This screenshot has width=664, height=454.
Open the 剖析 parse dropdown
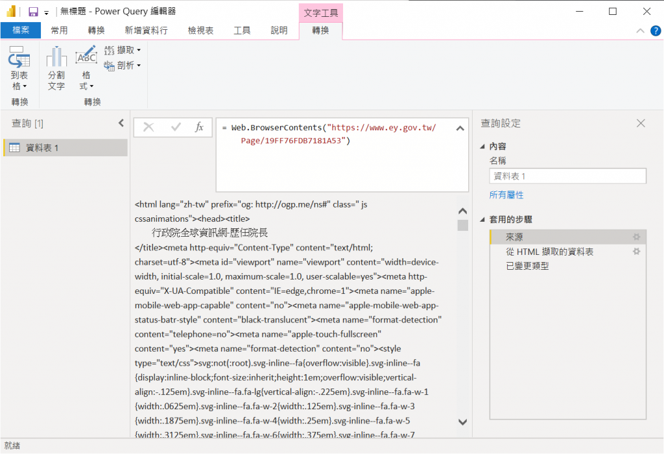coord(123,66)
